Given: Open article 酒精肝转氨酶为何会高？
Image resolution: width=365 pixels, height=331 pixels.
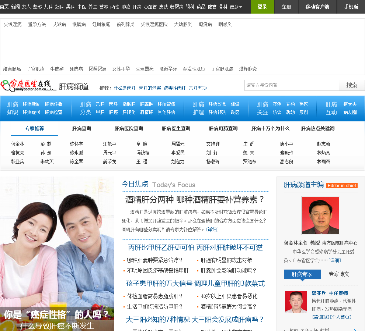Looking at the screenshot, I should point(229,306).
